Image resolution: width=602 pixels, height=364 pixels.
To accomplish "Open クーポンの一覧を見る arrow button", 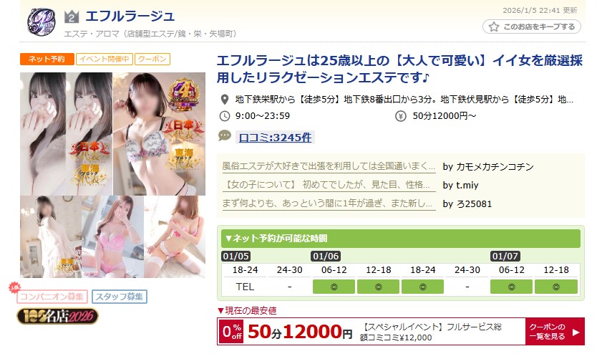I will (x=555, y=331).
